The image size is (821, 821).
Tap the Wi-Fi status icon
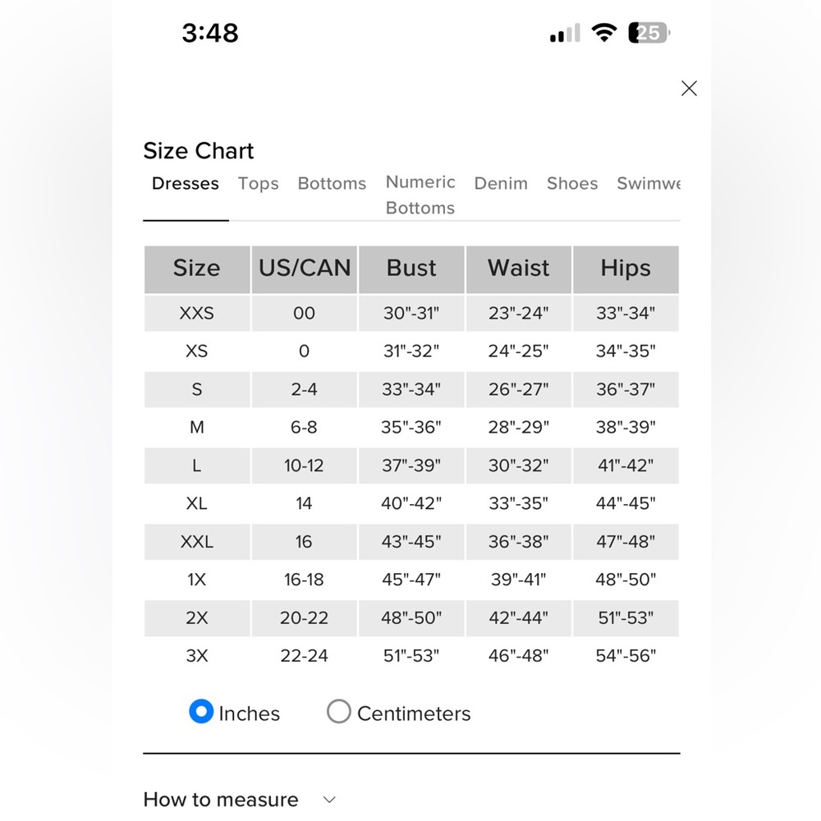[603, 33]
